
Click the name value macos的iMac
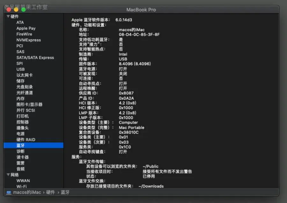coord(132,30)
